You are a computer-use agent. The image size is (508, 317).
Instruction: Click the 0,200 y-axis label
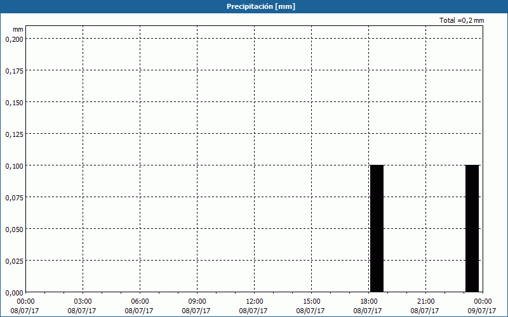pos(14,39)
